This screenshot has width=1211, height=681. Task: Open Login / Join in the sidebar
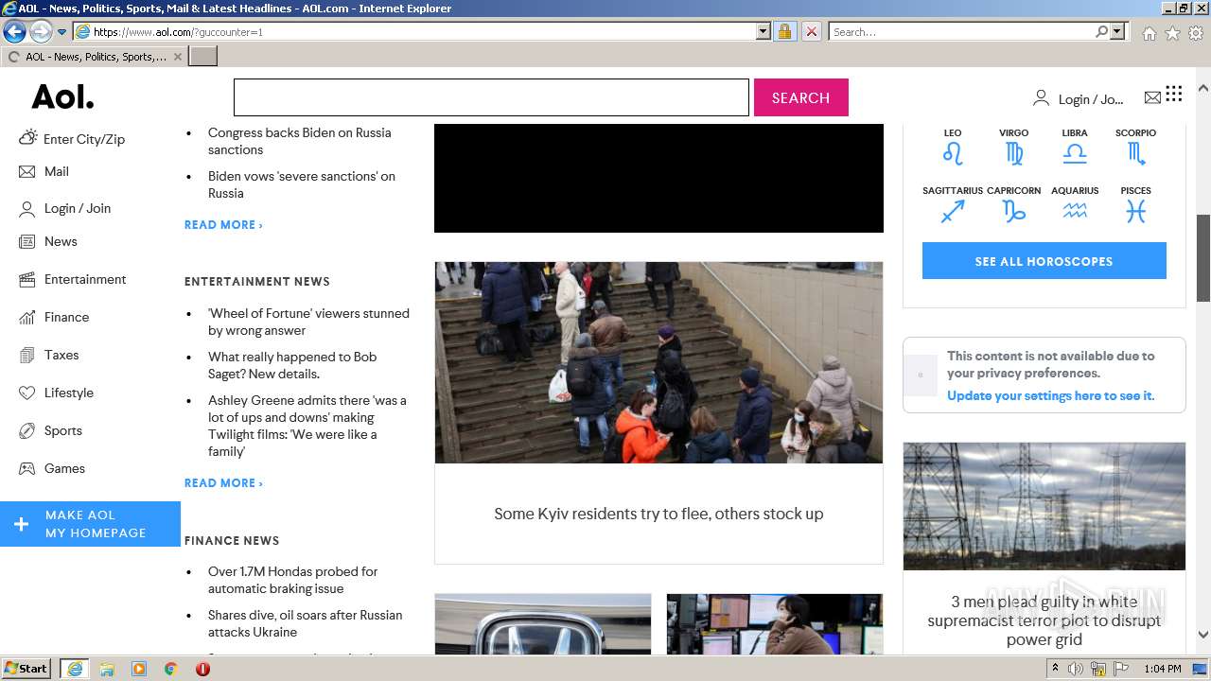click(65, 208)
